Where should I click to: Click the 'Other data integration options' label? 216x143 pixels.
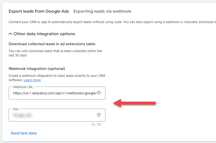[x=44, y=34]
